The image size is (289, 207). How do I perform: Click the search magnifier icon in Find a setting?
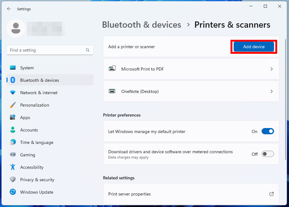(88, 50)
